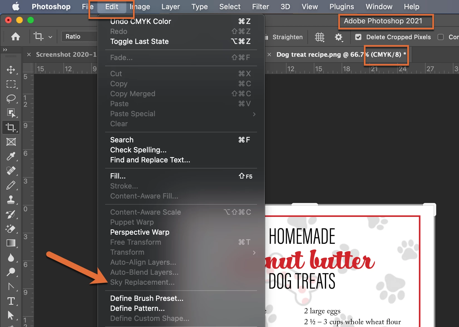Select the Move tool
This screenshot has width=459, height=327.
[x=11, y=70]
